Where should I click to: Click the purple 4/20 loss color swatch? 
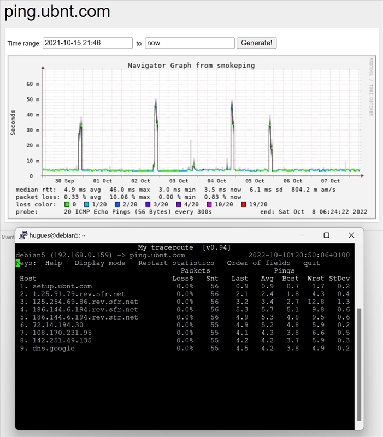click(x=179, y=204)
